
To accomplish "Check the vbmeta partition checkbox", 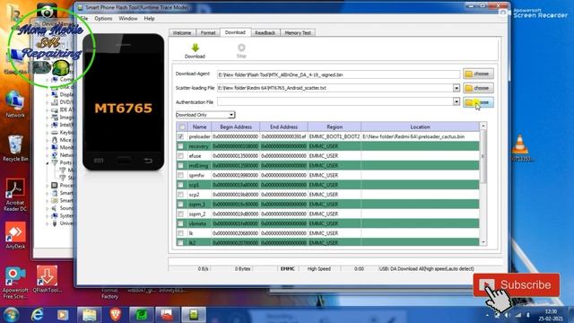I will pyautogui.click(x=180, y=223).
